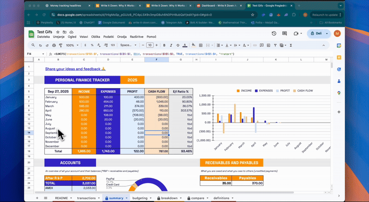Click the font size input field
This screenshot has height=202, width=369.
149,45
